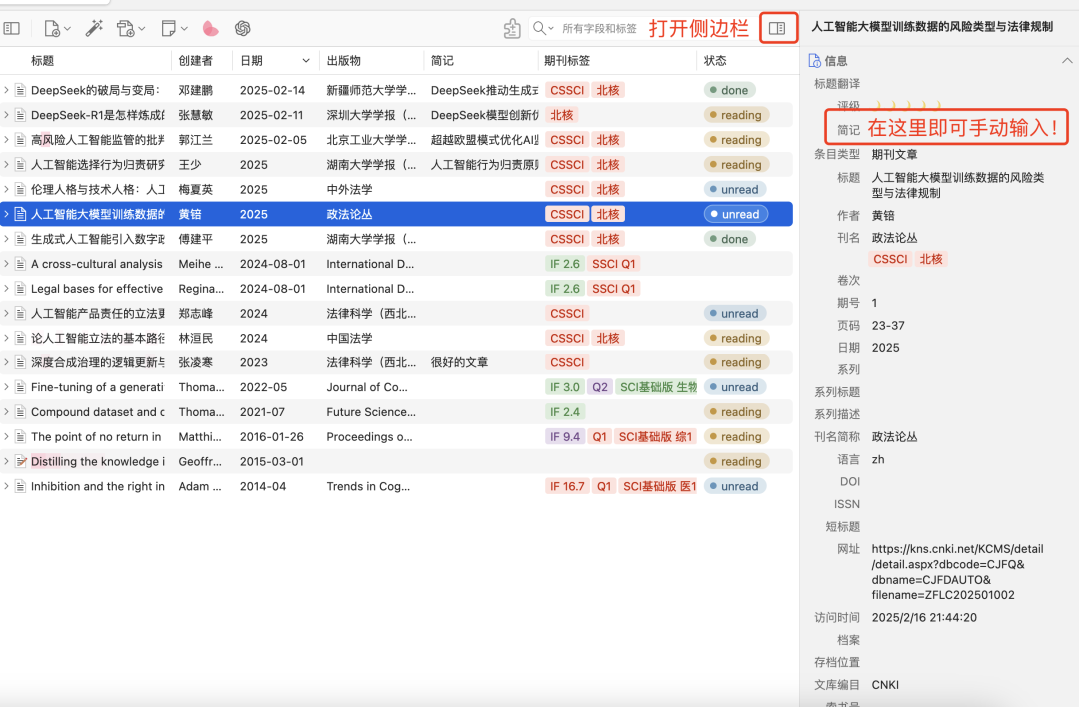Click IF 9.4 tag in Matthi... row

coord(564,436)
